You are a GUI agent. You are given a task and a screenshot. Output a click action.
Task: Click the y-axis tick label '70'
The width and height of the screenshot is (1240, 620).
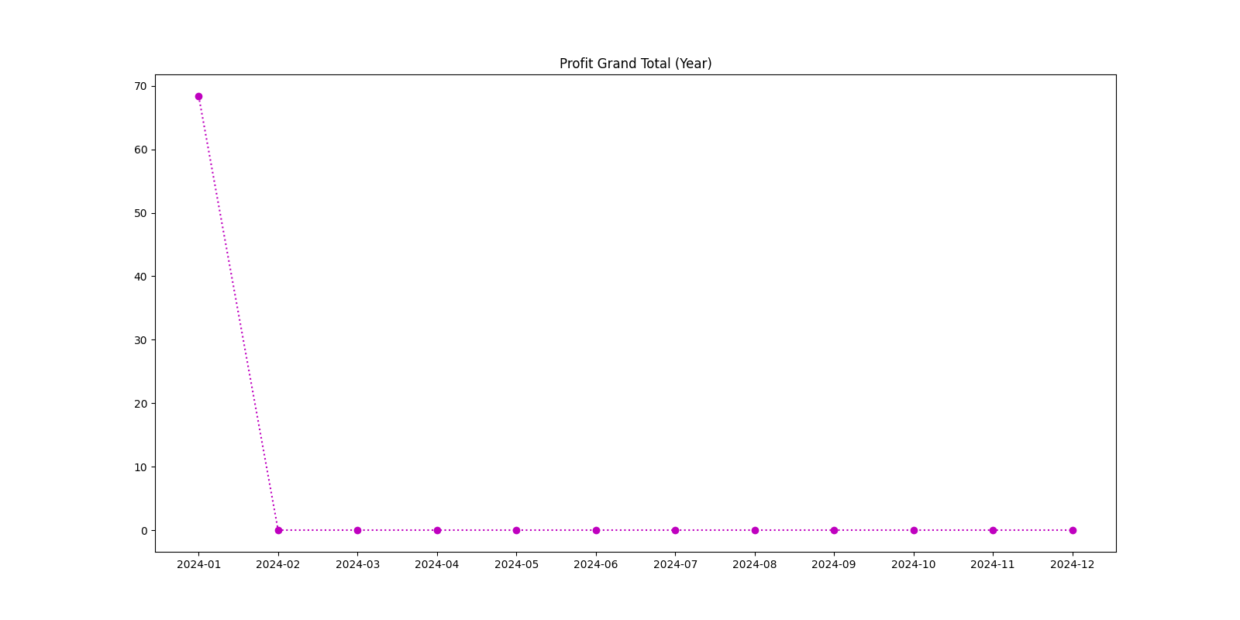(140, 86)
